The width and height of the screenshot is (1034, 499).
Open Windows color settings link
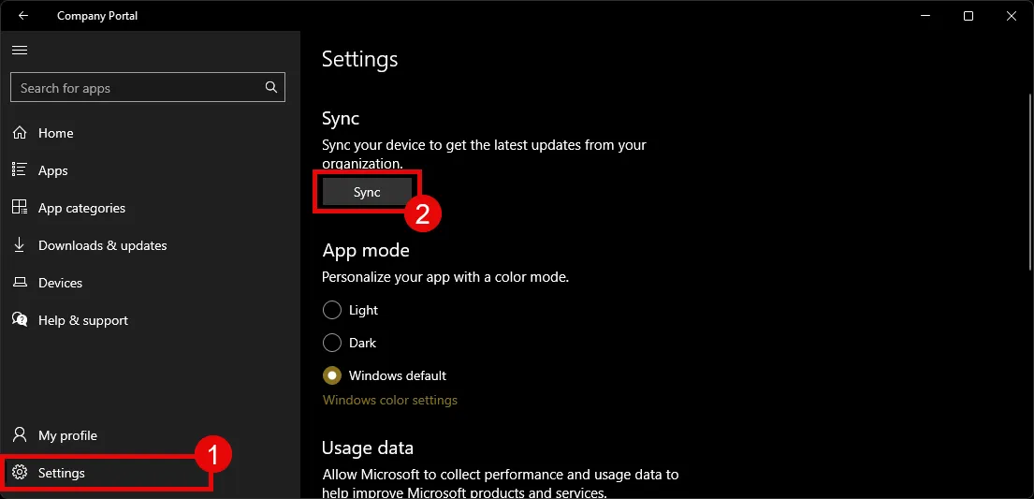pos(389,400)
